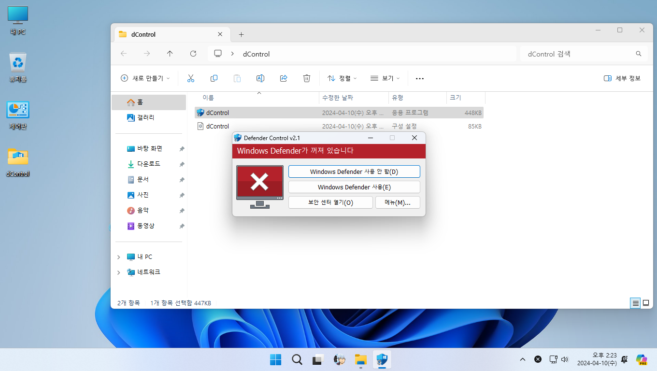Click the Cut scissors icon in Explorer toolbar
Image resolution: width=657 pixels, height=371 pixels.
pos(190,78)
